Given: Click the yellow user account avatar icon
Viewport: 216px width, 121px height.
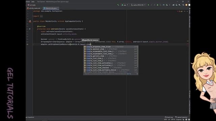Looking at the screenshot, I should pos(186,5).
